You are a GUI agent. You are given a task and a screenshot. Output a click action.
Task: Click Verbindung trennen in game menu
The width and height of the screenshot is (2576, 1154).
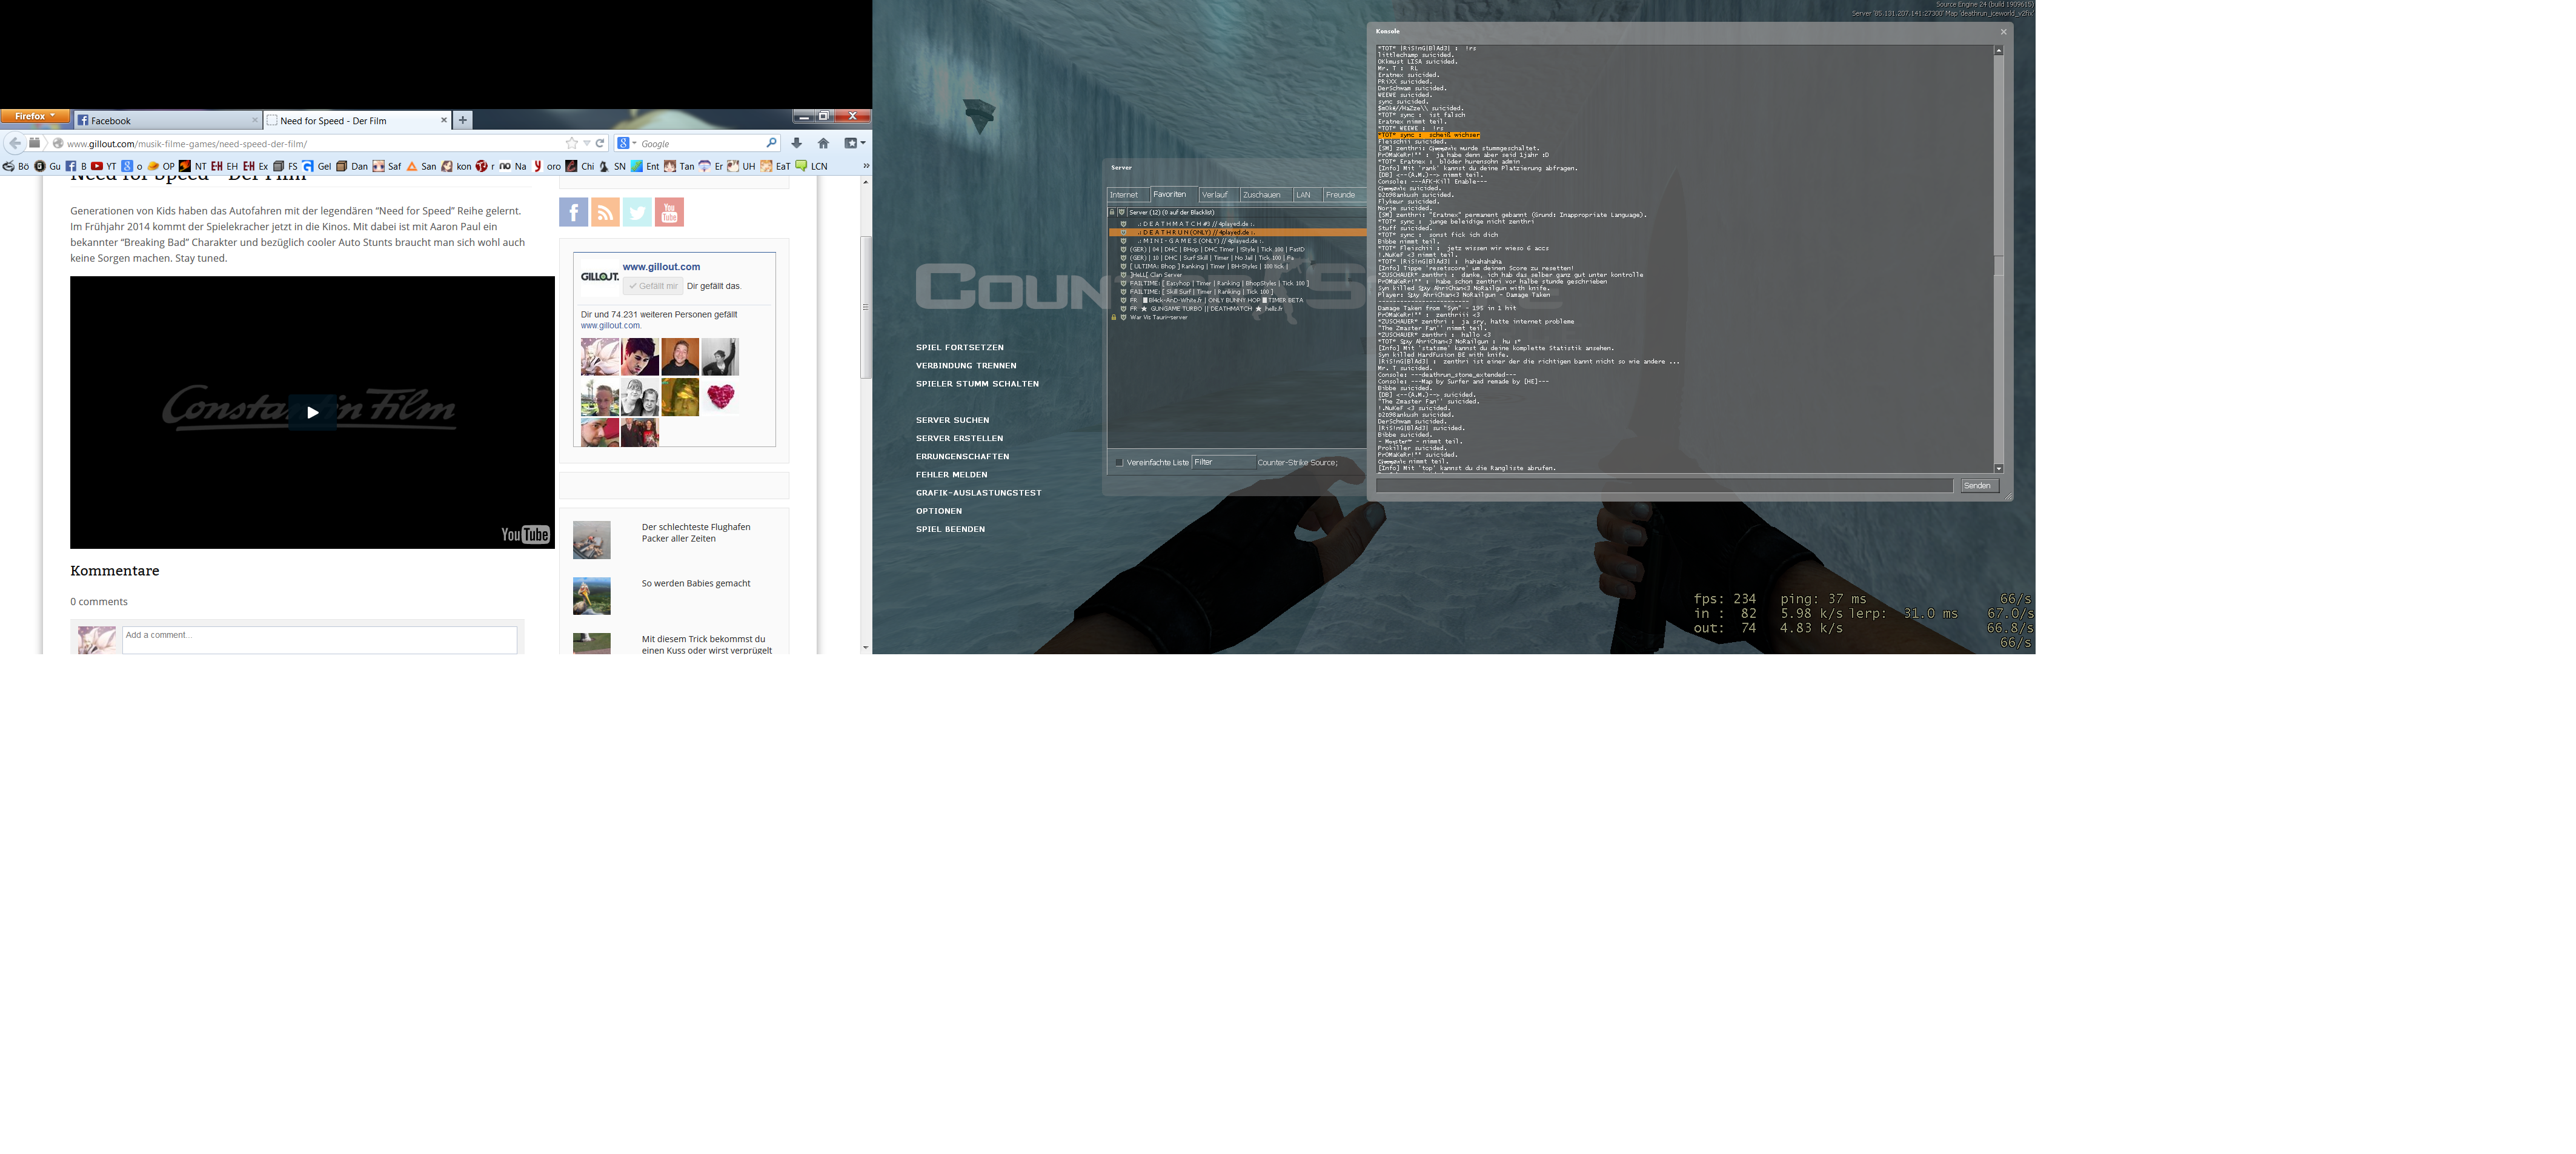click(966, 365)
